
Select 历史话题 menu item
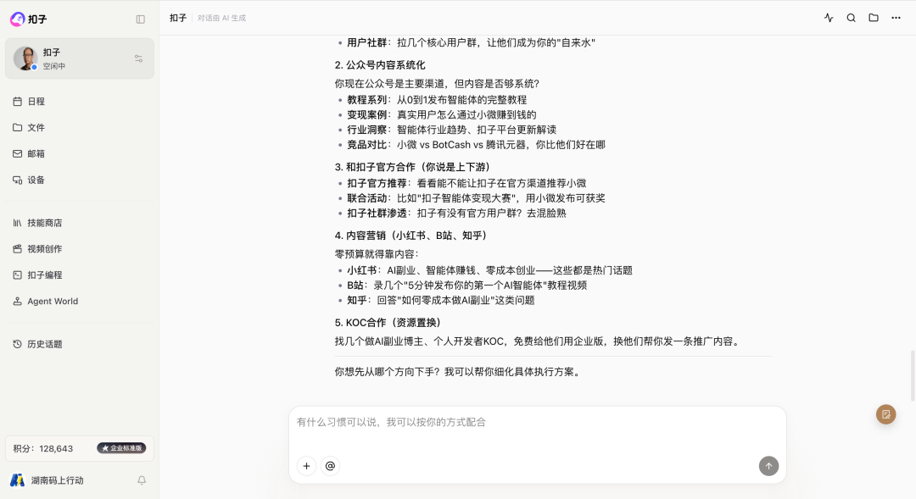(x=80, y=344)
